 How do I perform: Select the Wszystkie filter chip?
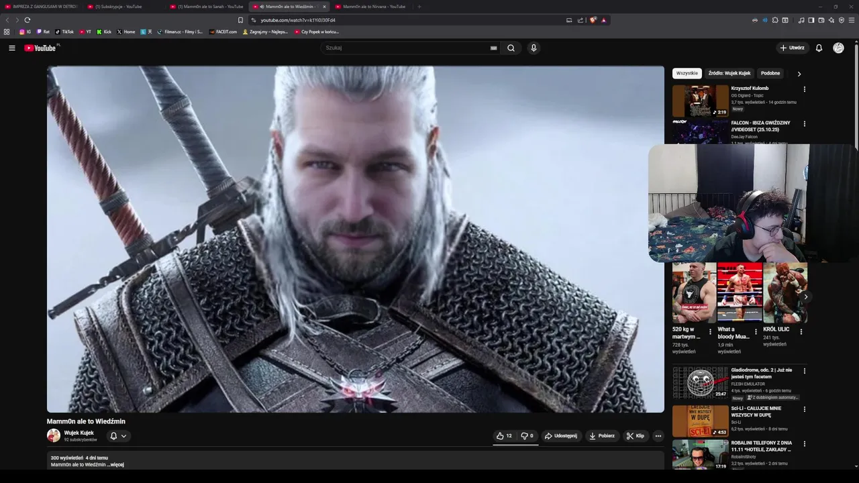click(x=687, y=73)
